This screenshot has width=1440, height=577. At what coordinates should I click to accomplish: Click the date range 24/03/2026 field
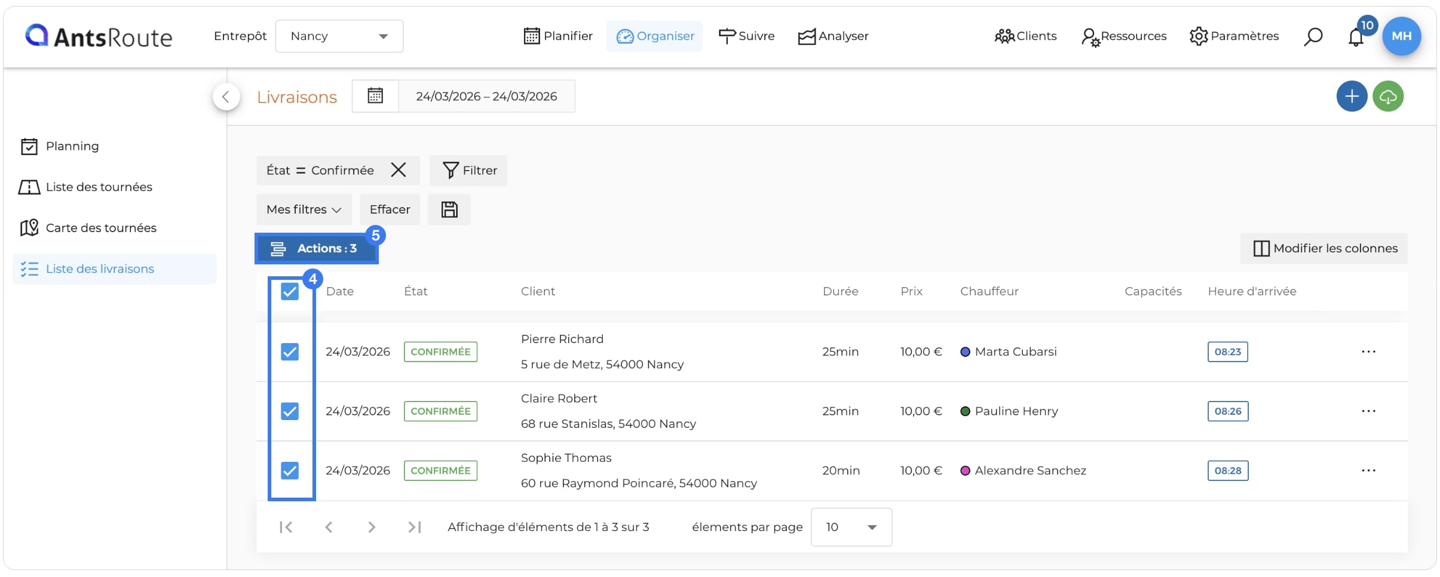(x=486, y=96)
